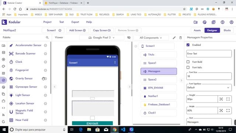Search the Palette with magnifier icon
236x133 pixels.
pos(47,37)
